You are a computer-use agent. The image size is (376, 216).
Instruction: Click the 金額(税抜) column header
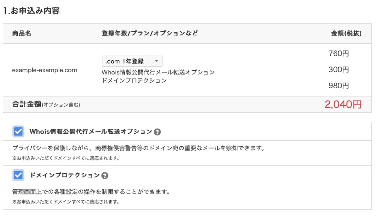pos(346,34)
